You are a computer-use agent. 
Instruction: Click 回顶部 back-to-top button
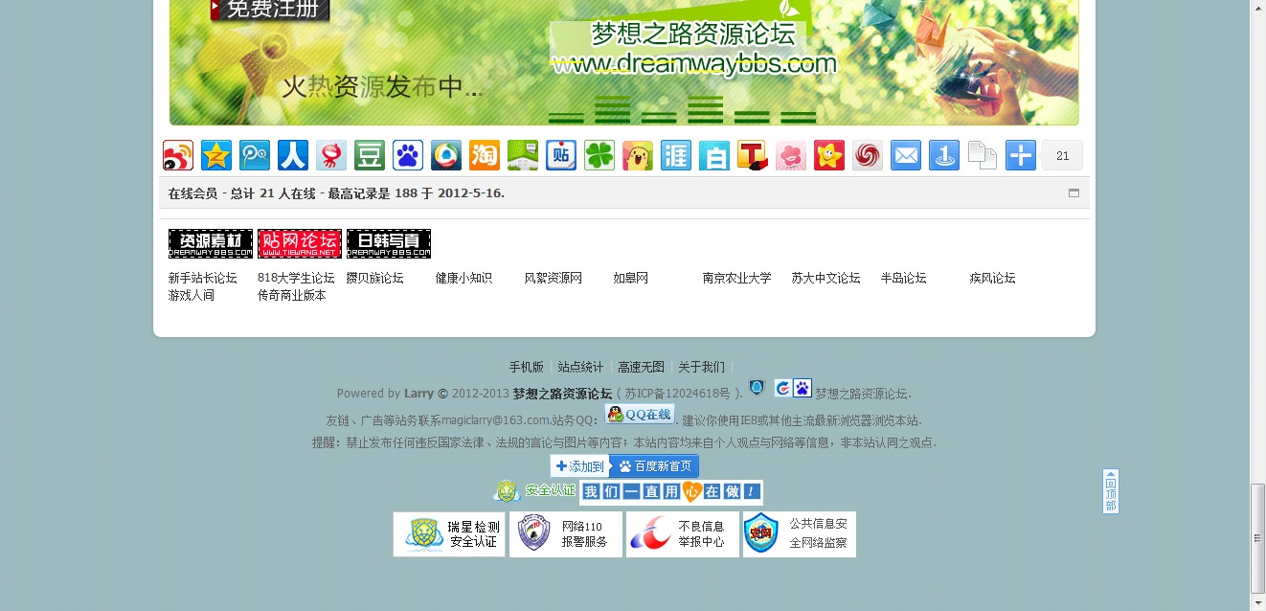pyautogui.click(x=1111, y=491)
